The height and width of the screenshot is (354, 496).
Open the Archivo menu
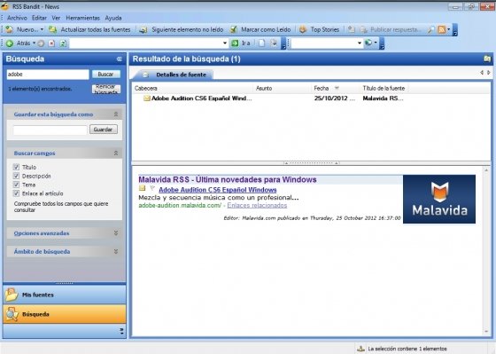pyautogui.click(x=17, y=18)
